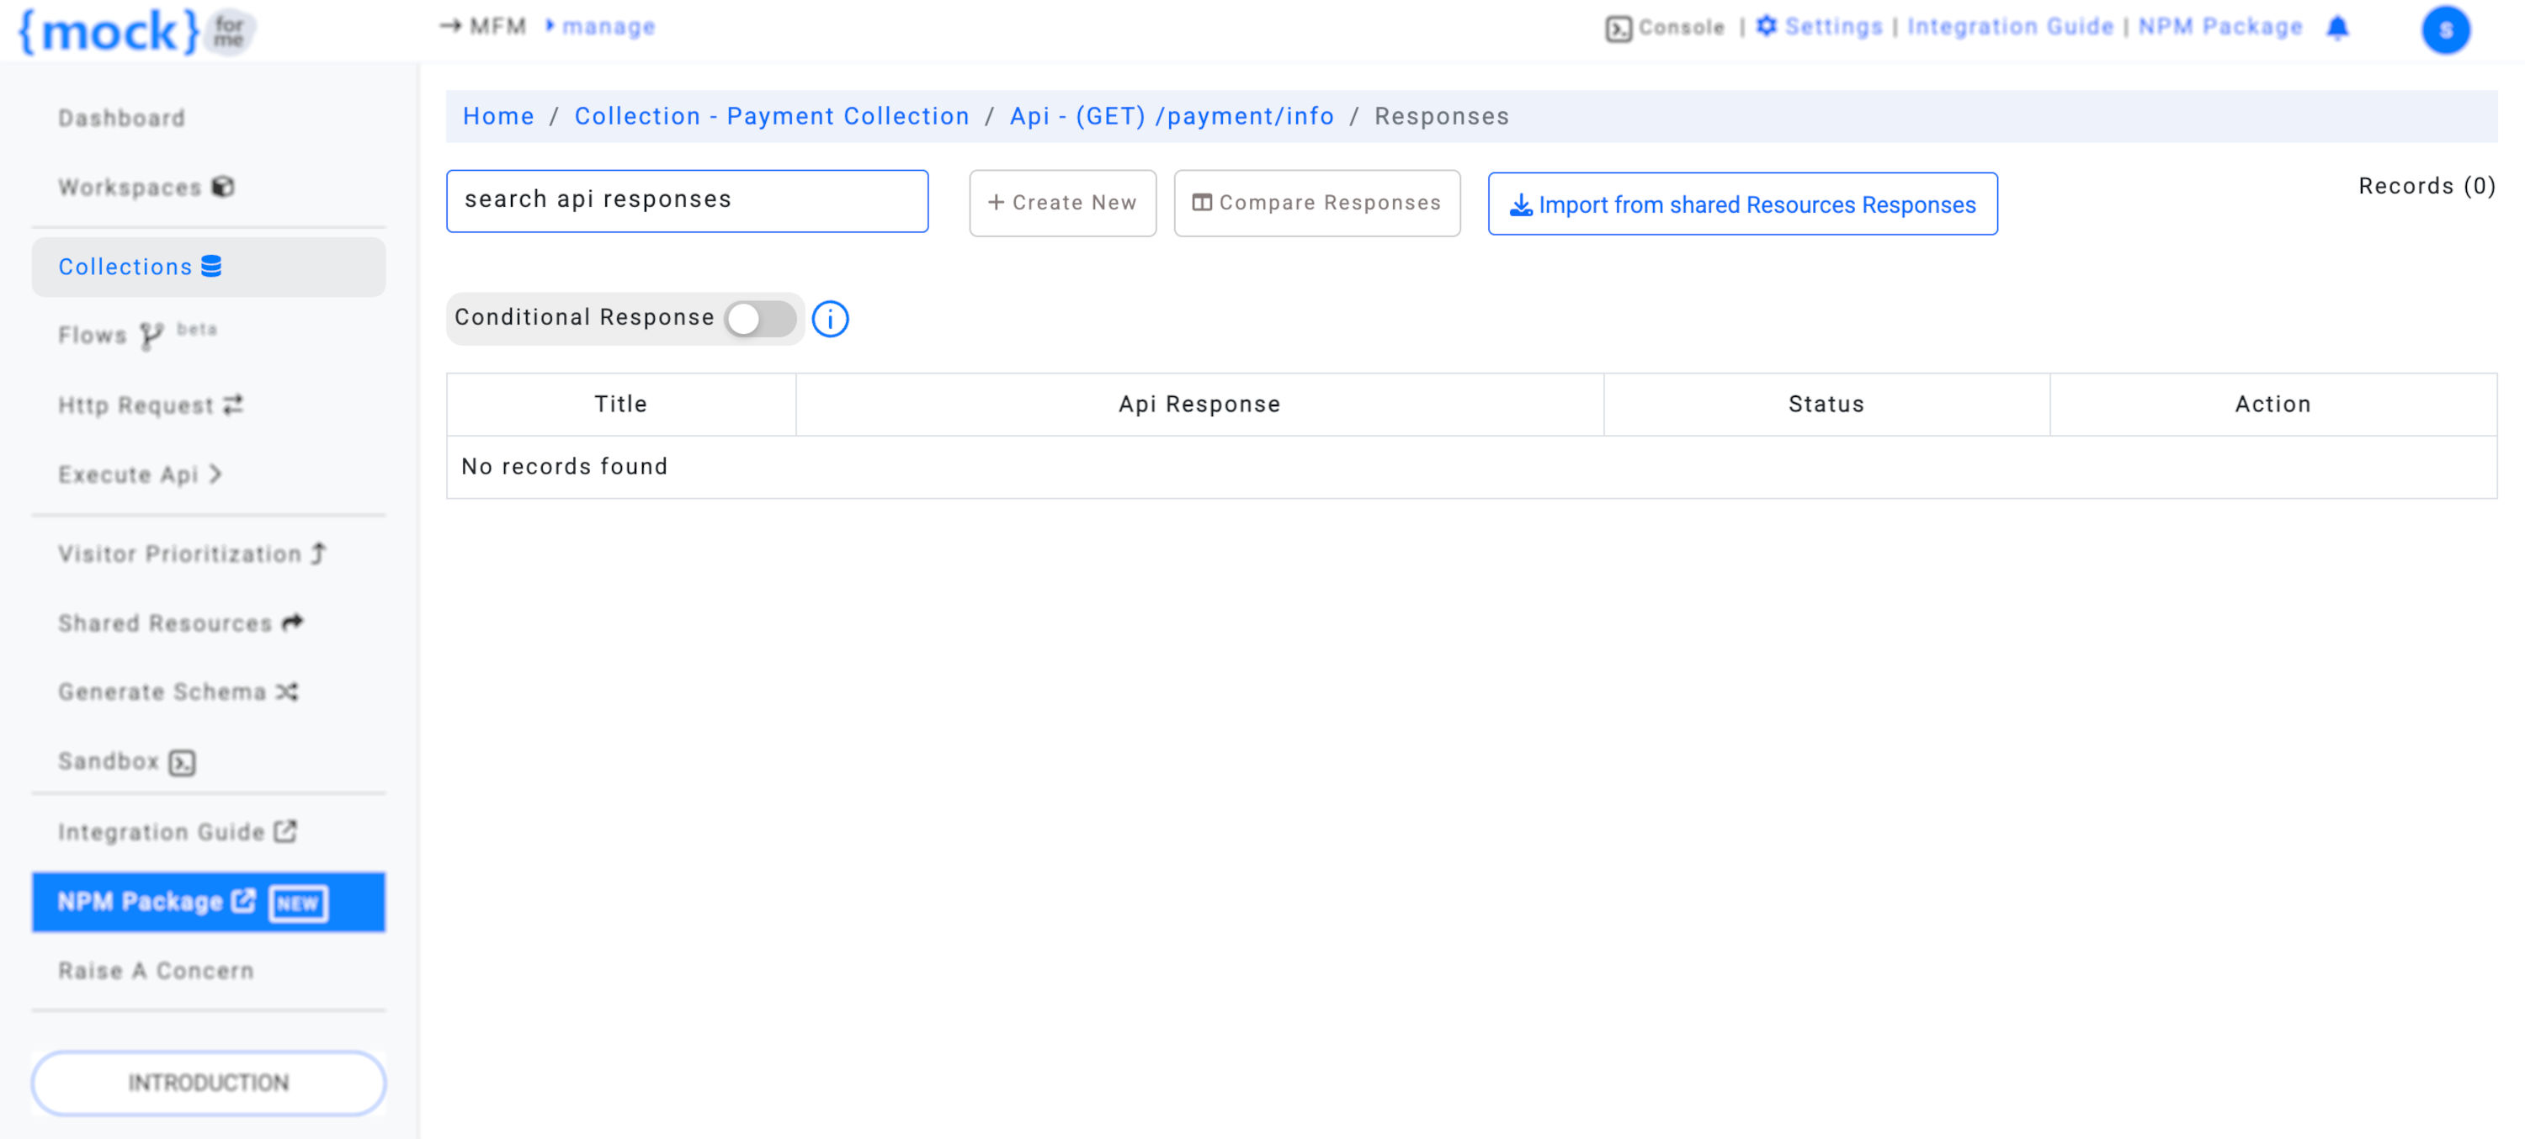Open Collection - Payment Collection breadcrumb
2525x1139 pixels.
(772, 115)
